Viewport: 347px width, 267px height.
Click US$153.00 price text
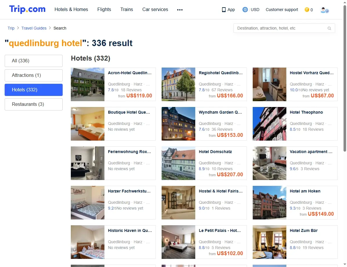pos(230,135)
